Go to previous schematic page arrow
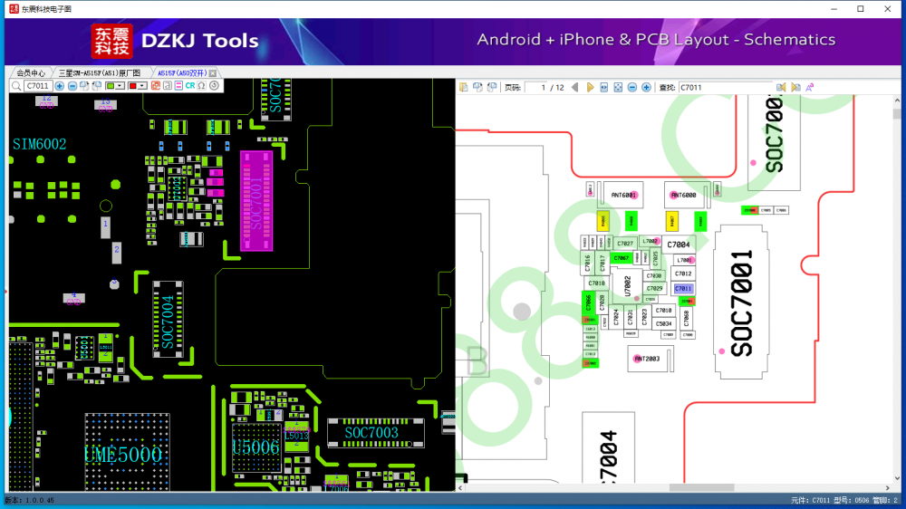This screenshot has width=906, height=509. [576, 87]
